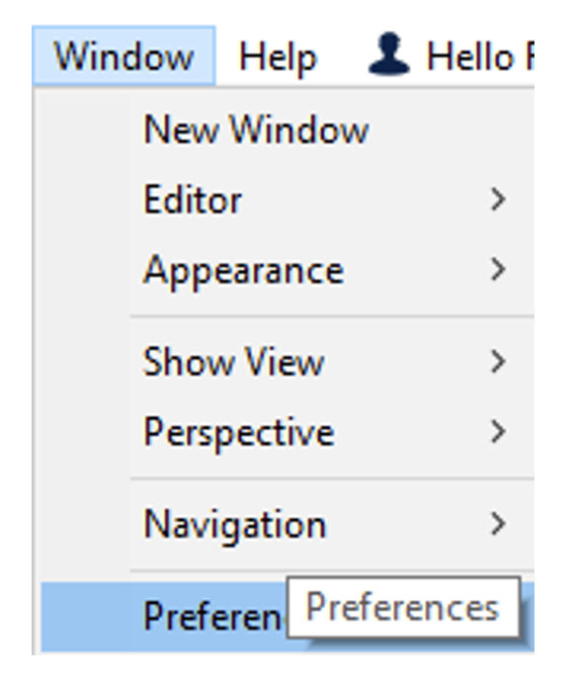Click the highlighted left margin of Preferences row
This screenshot has width=573, height=680.
[x=85, y=617]
